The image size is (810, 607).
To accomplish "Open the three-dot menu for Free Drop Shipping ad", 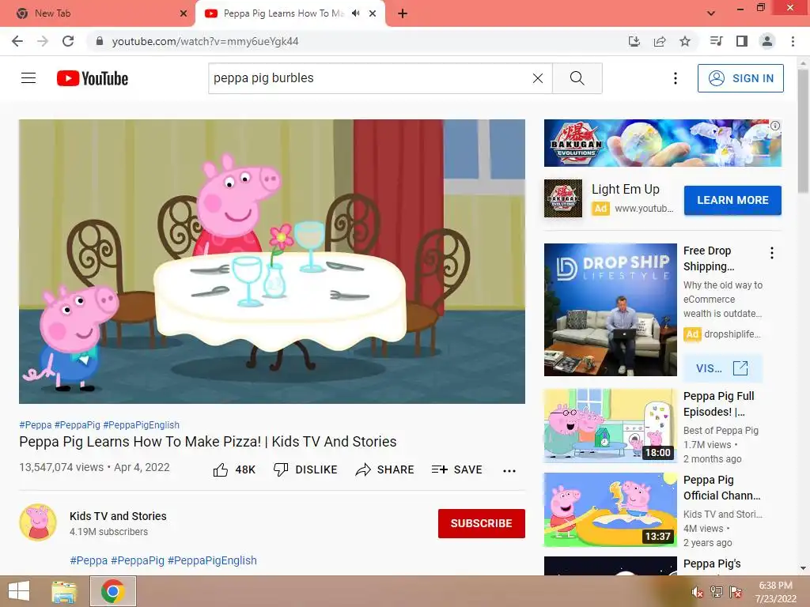I will pyautogui.click(x=772, y=253).
